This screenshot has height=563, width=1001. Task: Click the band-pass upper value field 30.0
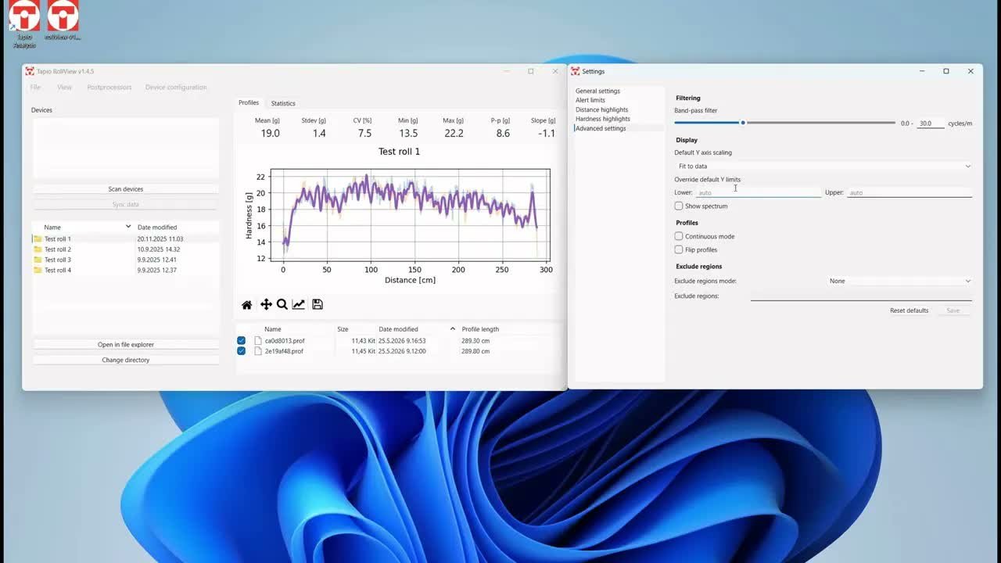coord(930,123)
